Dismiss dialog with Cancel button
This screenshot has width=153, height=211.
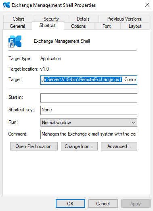point(103,204)
